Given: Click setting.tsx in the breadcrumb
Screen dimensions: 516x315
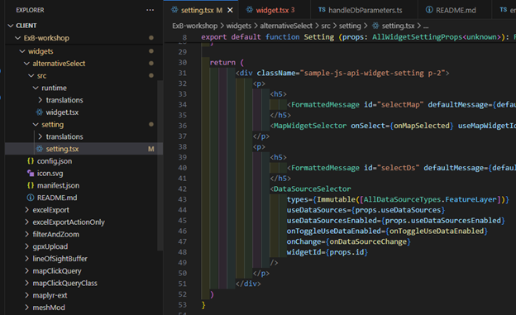Looking at the screenshot, I should (398, 26).
